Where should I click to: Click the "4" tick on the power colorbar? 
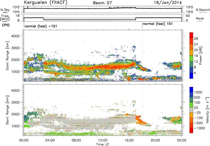pos(195,73)
